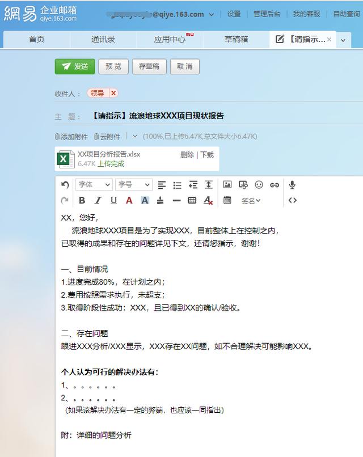The height and width of the screenshot is (457, 363).
Task: Undo the last edit in editor
Action: pos(65,185)
